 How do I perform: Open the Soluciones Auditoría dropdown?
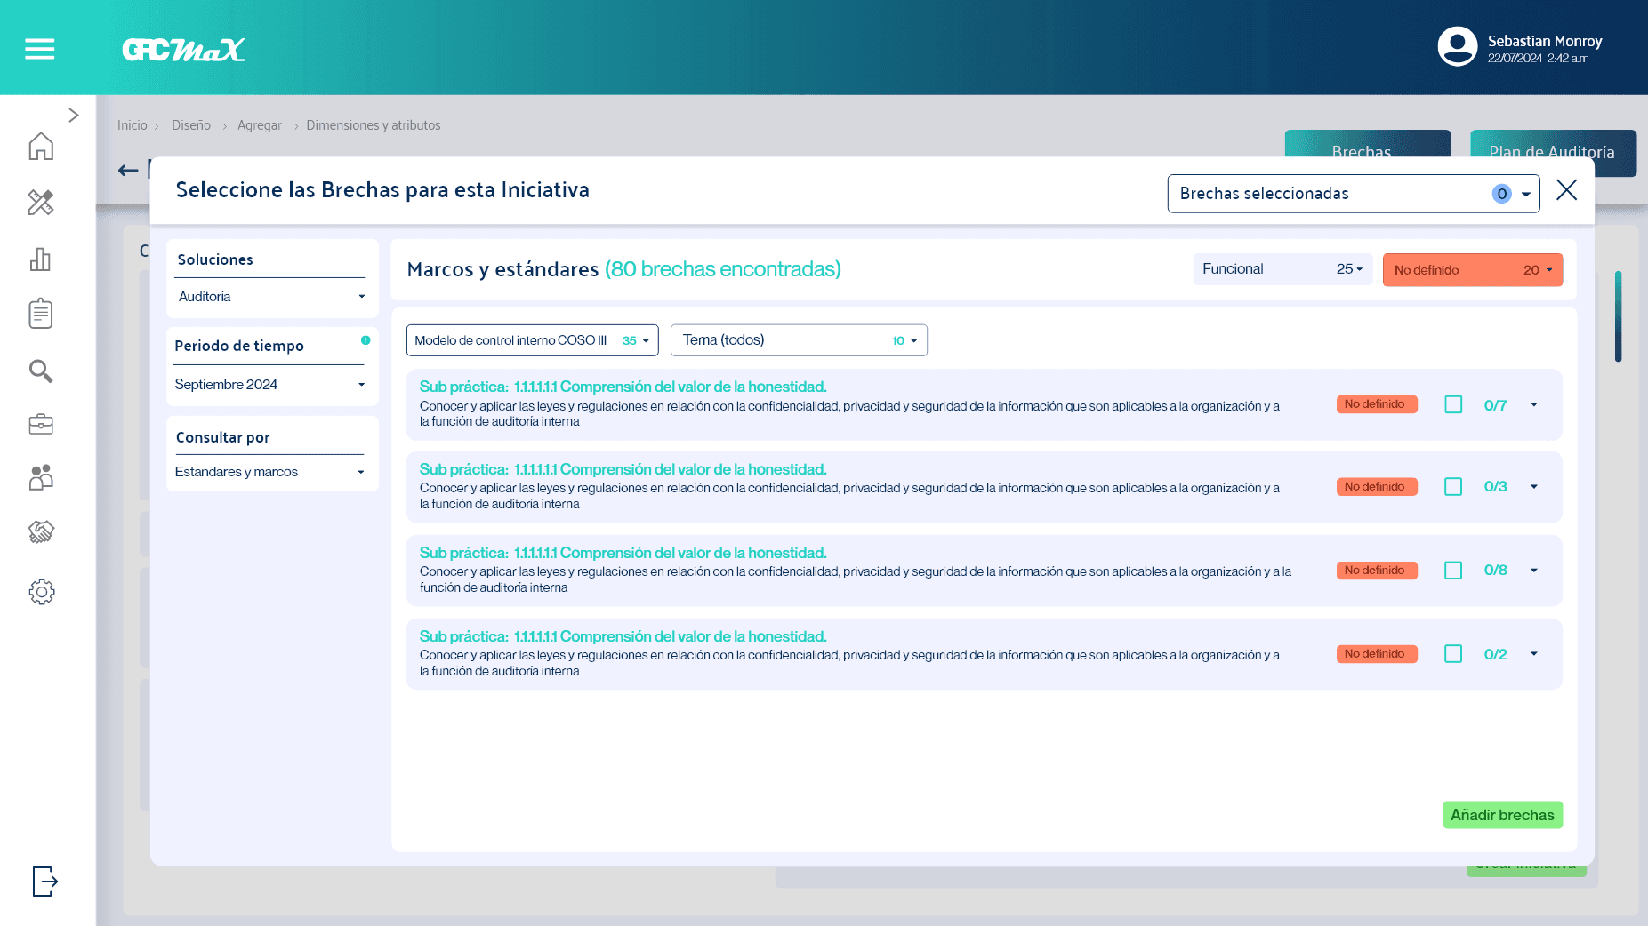pos(271,297)
